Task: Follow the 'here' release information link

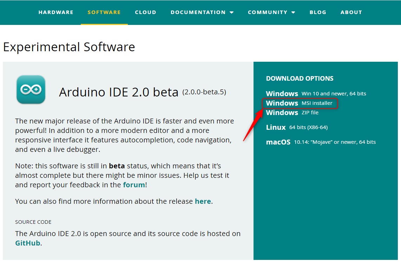Action: pos(203,201)
